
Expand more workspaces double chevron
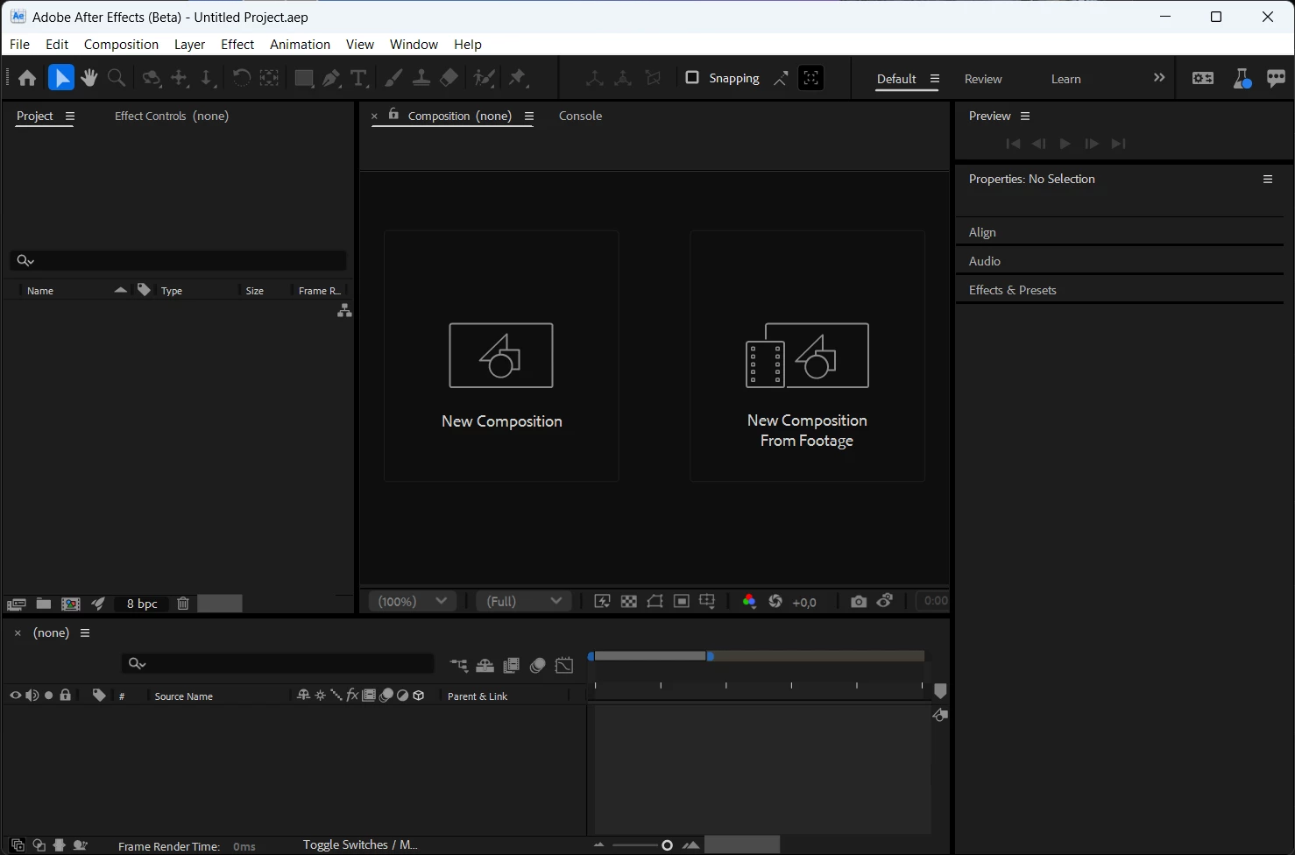[x=1159, y=78]
